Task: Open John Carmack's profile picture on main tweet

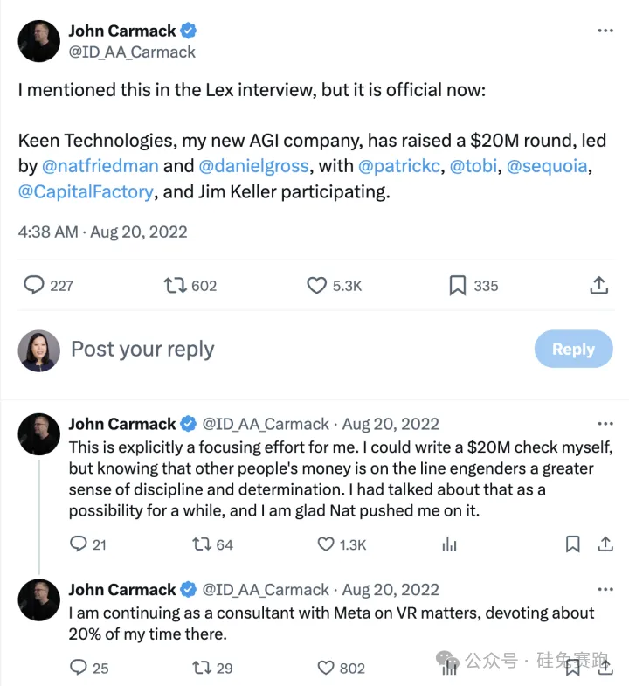Action: [x=39, y=41]
